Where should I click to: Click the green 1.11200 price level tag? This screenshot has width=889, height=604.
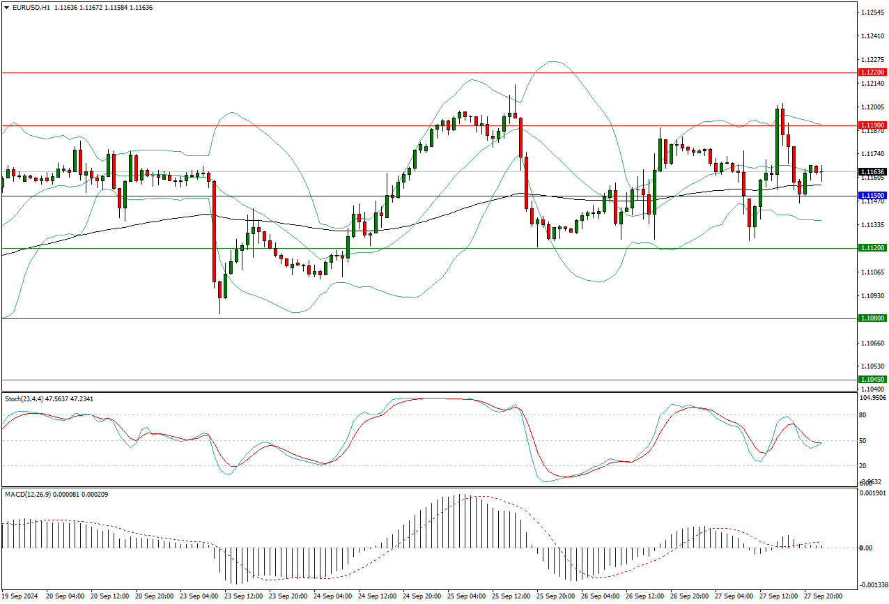point(872,248)
